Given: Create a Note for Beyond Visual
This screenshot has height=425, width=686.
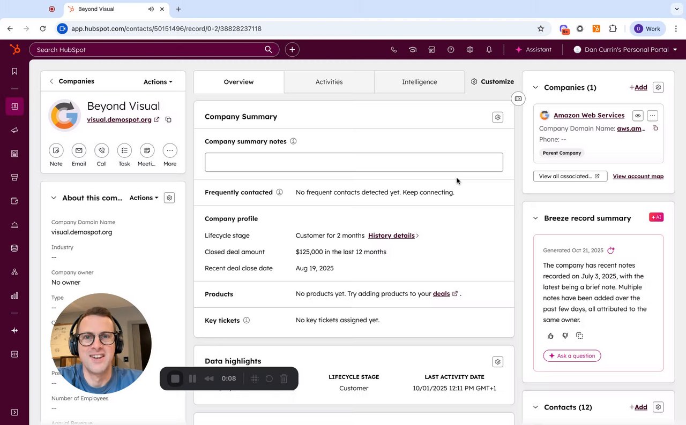Looking at the screenshot, I should click(x=56, y=150).
